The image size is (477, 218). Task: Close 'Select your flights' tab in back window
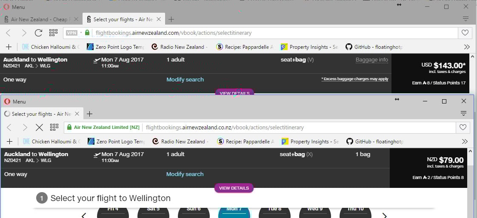(158, 19)
